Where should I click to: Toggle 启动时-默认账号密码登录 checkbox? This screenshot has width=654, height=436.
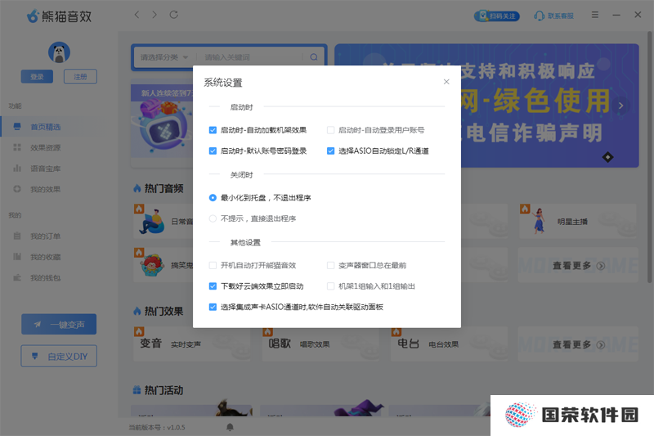click(213, 151)
